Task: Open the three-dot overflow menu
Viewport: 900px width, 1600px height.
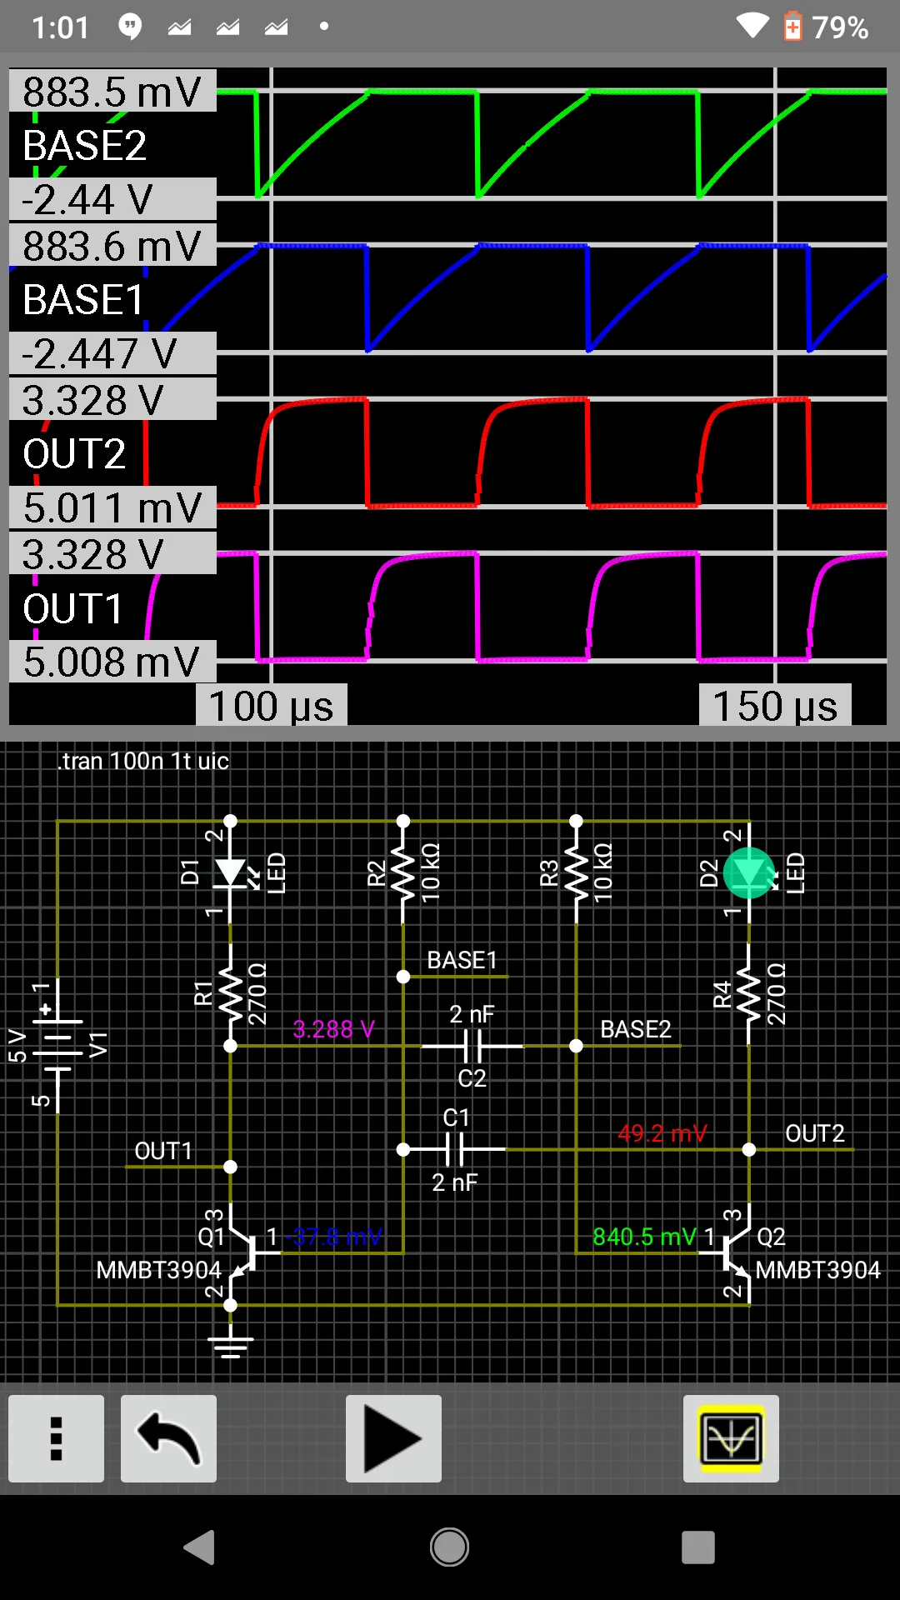Action: point(56,1438)
